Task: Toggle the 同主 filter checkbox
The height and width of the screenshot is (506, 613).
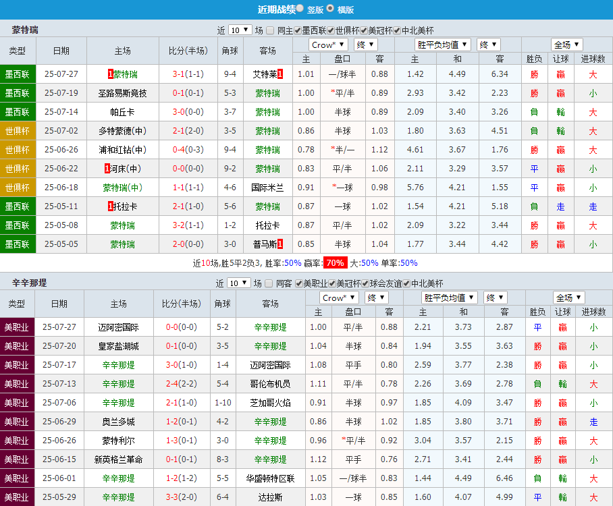Action: tap(270, 30)
